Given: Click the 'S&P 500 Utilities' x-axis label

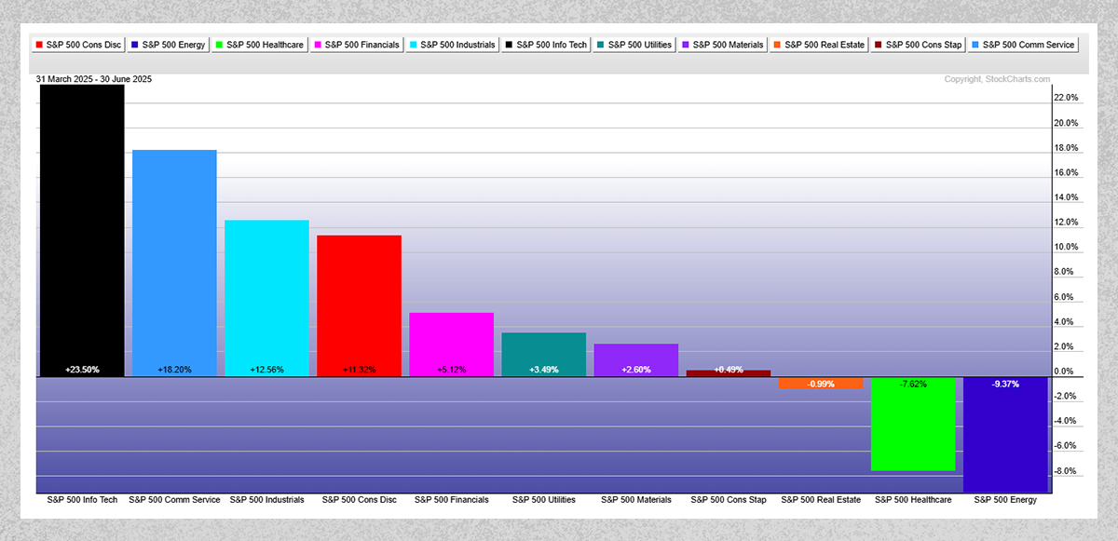Looking at the screenshot, I should point(543,500).
